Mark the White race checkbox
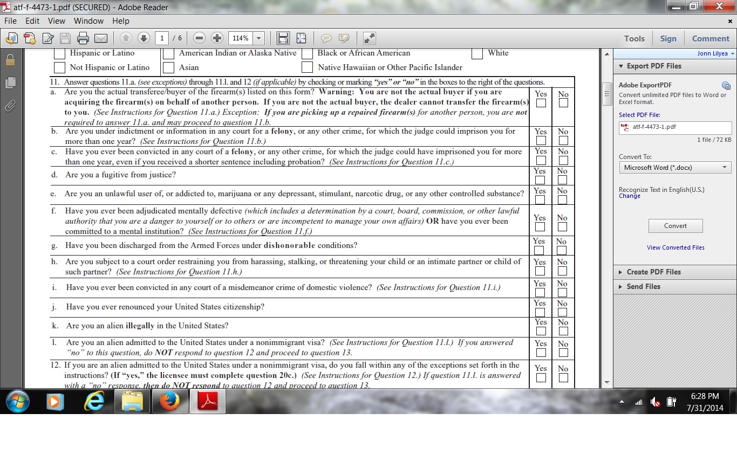737x475 pixels. pyautogui.click(x=477, y=53)
